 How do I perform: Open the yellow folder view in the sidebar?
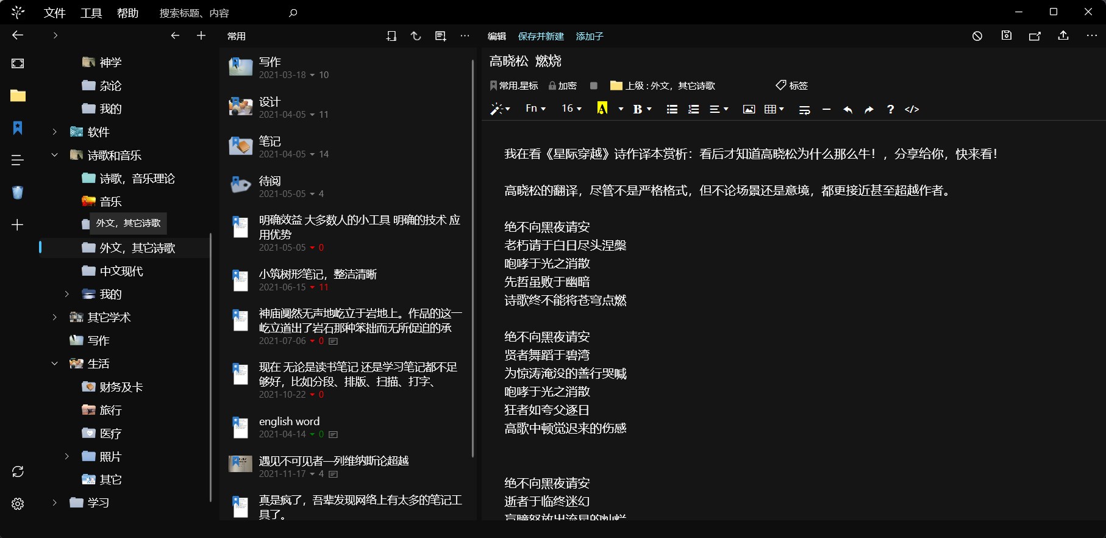click(18, 95)
